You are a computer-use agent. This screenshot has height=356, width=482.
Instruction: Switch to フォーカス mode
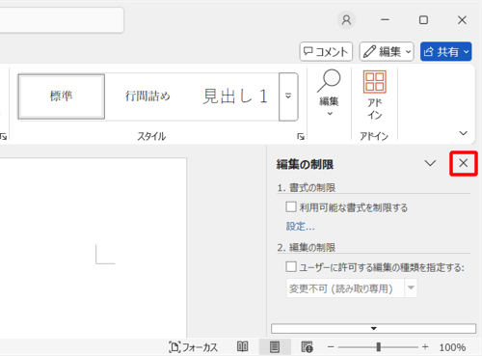point(193,347)
